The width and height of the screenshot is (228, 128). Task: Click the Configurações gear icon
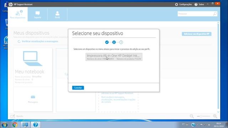(x=176, y=5)
